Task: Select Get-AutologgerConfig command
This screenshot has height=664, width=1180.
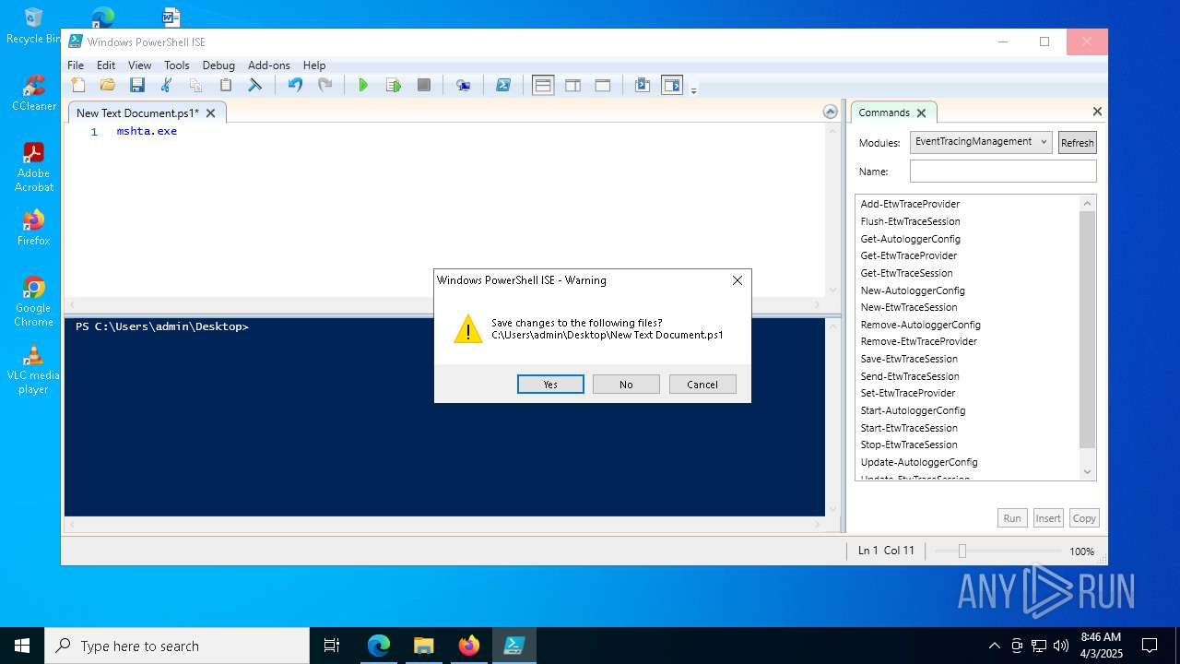Action: (910, 239)
